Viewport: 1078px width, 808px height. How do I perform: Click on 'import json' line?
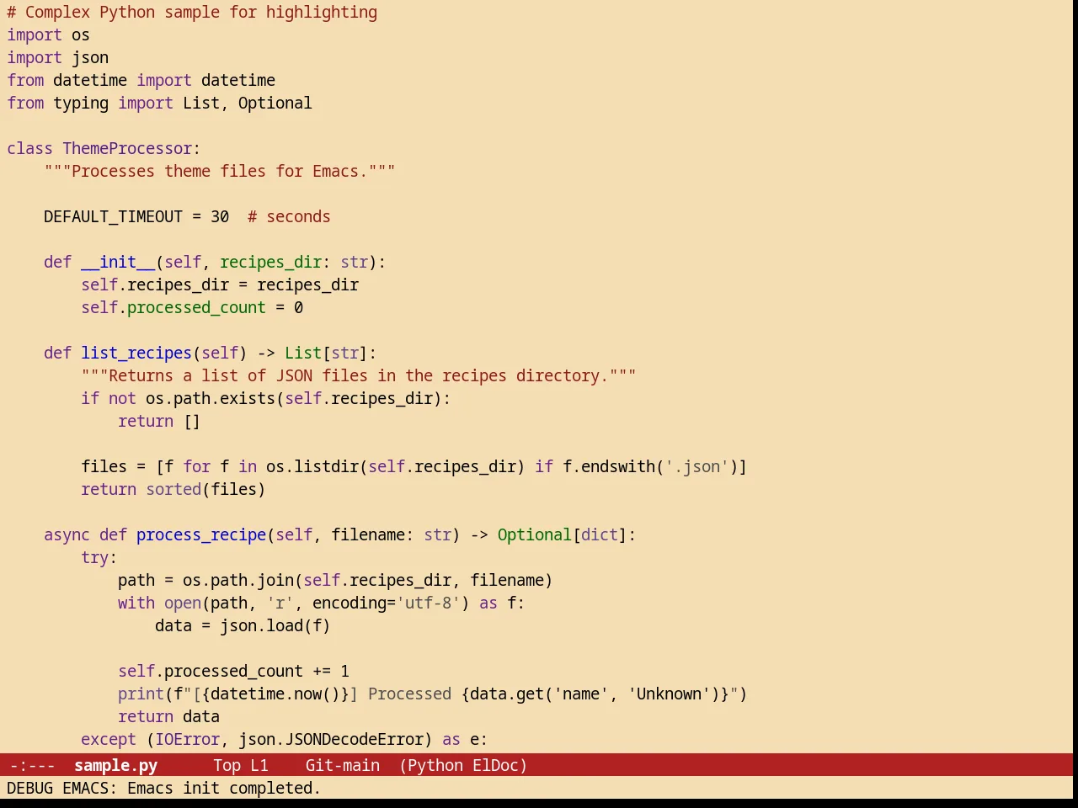[57, 58]
